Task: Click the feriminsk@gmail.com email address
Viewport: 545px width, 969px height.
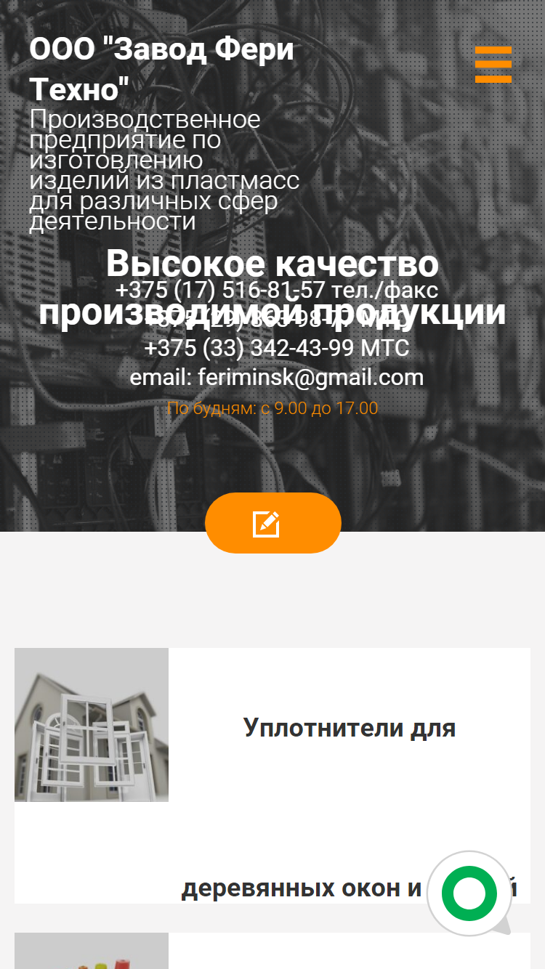Action: click(x=310, y=378)
